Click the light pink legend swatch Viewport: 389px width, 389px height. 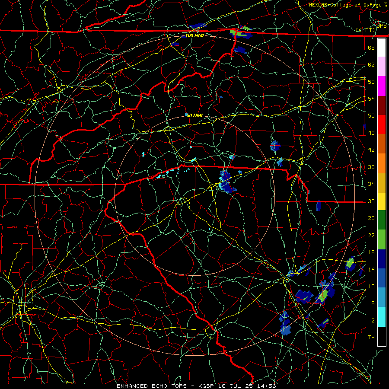[x=382, y=66]
